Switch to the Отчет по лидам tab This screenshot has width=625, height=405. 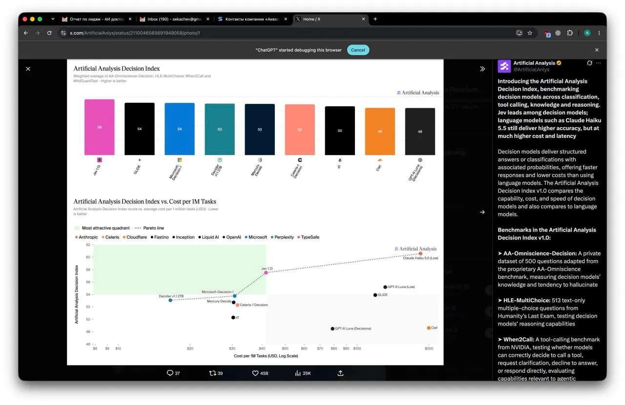(97, 19)
